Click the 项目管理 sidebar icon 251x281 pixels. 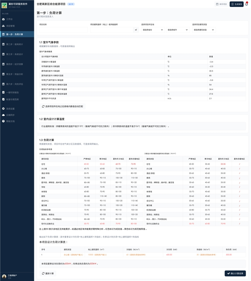3,26
